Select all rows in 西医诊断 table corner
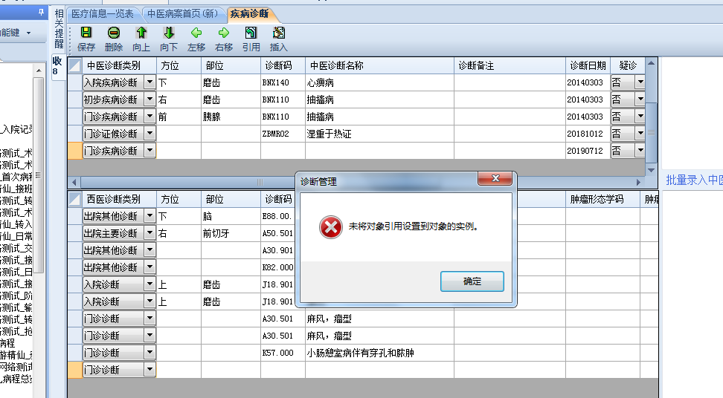Image resolution: width=723 pixels, height=398 pixels. tap(74, 199)
